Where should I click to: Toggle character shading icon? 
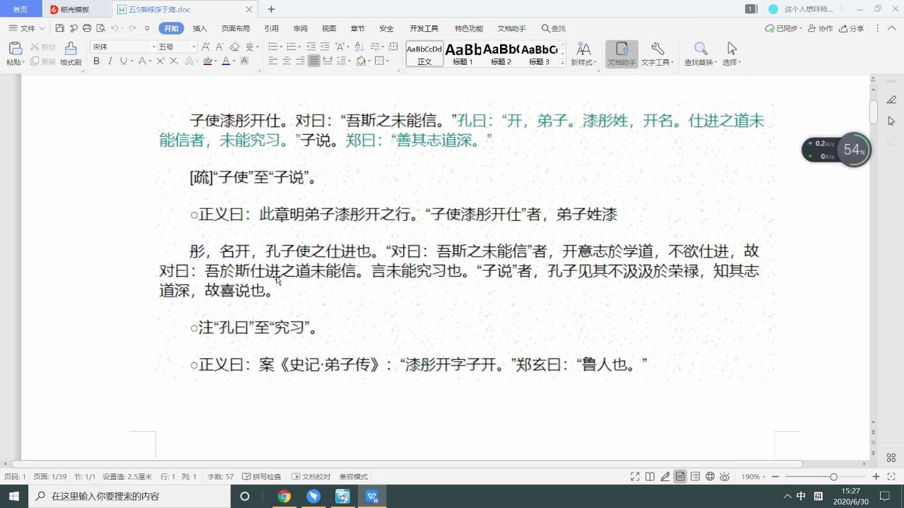(244, 61)
